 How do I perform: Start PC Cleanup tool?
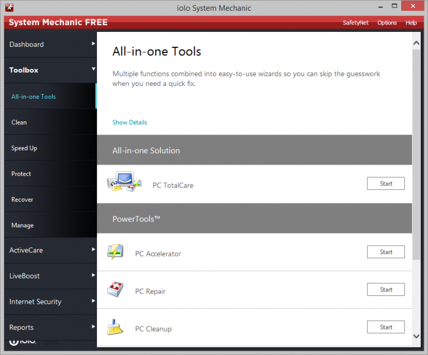coord(386,327)
